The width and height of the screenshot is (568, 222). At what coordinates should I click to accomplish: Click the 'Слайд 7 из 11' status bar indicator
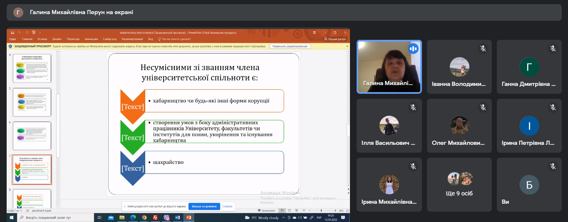pyautogui.click(x=15, y=211)
